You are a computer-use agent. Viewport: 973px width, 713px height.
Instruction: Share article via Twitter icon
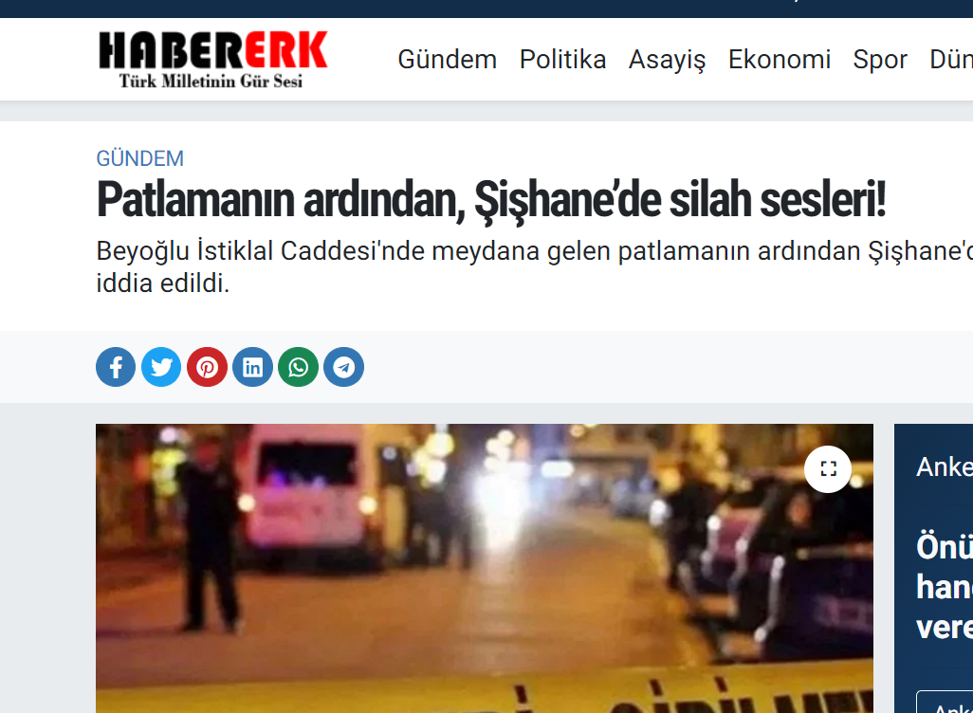(x=161, y=367)
